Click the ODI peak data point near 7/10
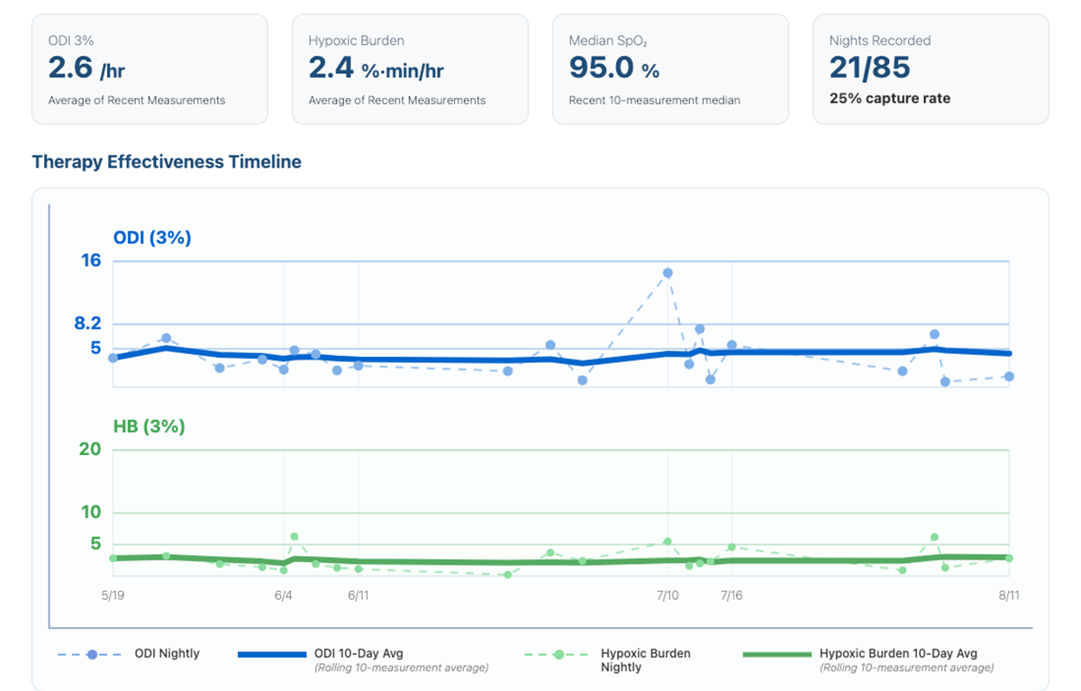1081x691 pixels. point(668,272)
